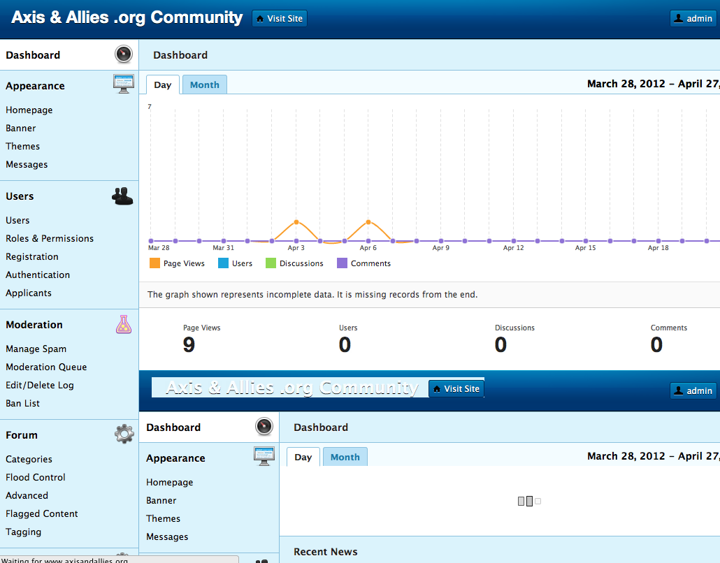Screen dimensions: 720x563
Task: Click the top Visit Site button
Action: pos(279,18)
